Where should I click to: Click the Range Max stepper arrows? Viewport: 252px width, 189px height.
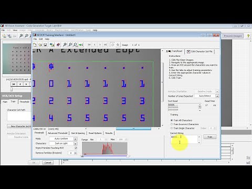click(x=126, y=140)
